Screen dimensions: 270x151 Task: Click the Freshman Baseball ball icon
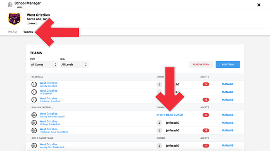coord(34,100)
